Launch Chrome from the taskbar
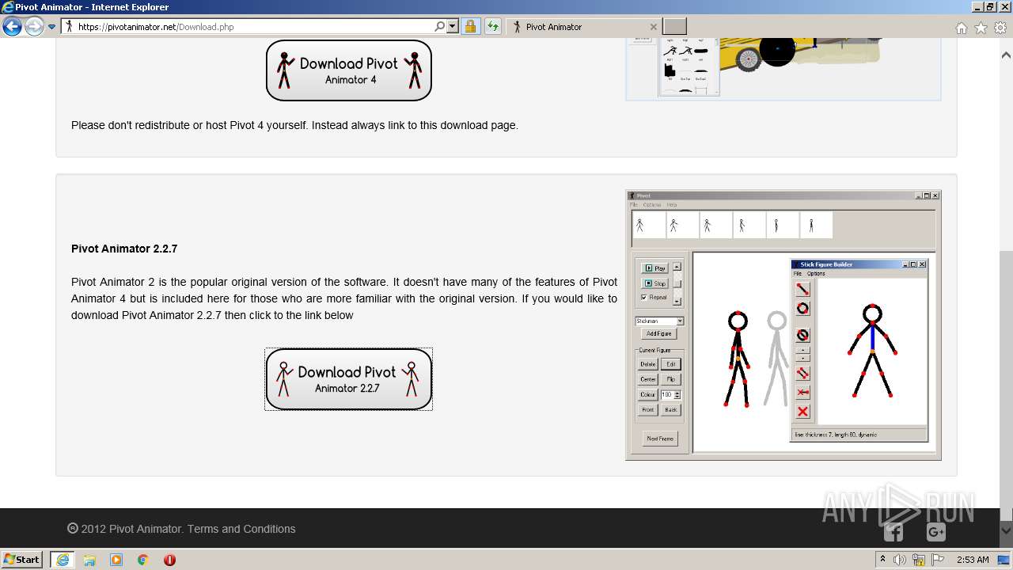The width and height of the screenshot is (1013, 570). [143, 560]
